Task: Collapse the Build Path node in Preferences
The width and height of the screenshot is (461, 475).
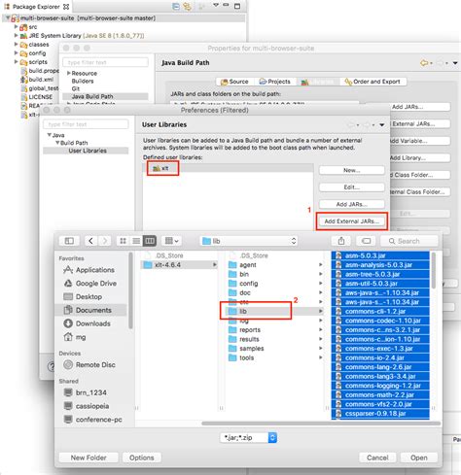Action: pos(57,143)
